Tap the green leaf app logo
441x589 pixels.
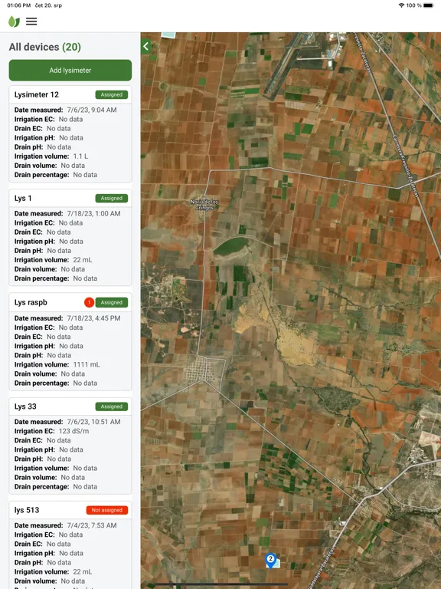[x=14, y=21]
